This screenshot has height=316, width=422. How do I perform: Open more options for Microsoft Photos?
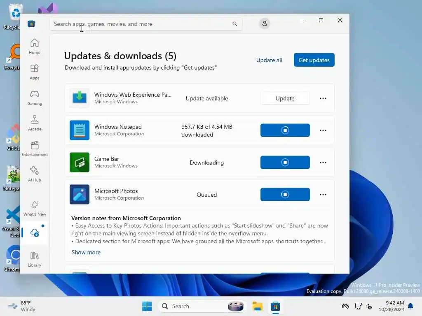click(323, 195)
